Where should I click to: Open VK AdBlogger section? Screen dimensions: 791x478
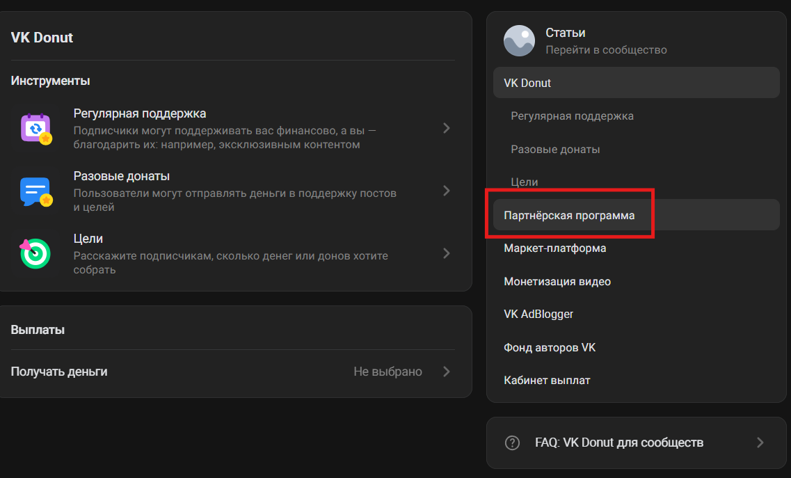[x=537, y=314]
